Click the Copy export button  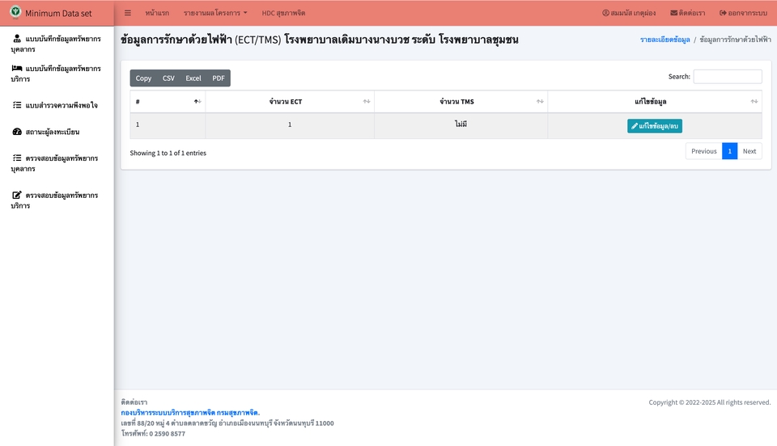(144, 78)
